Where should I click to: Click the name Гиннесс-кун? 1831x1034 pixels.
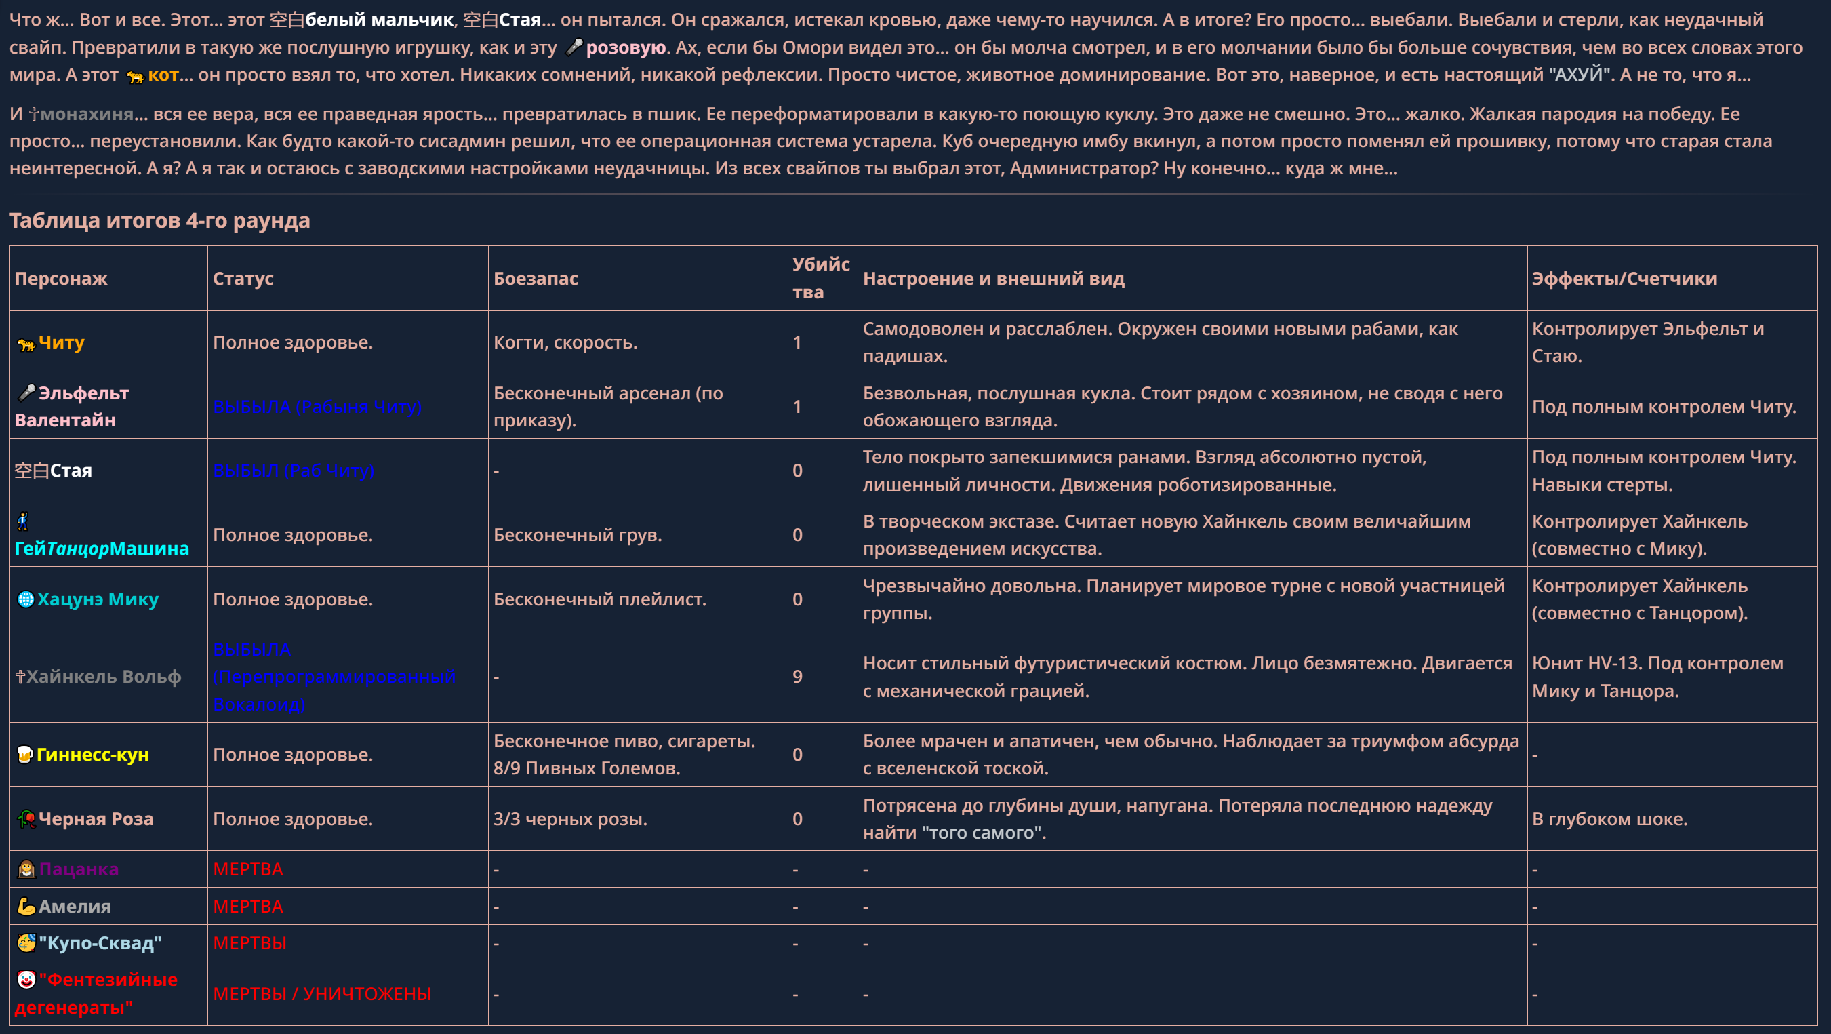click(92, 755)
